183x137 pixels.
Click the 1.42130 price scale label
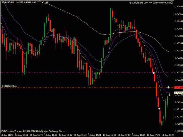click(x=179, y=109)
